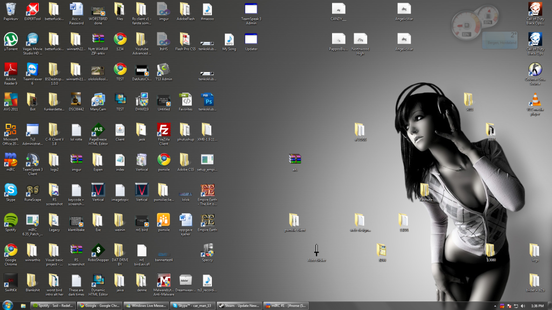Open Adobe Reader 9 shortcut
The height and width of the screenshot is (310, 552).
coord(11,69)
